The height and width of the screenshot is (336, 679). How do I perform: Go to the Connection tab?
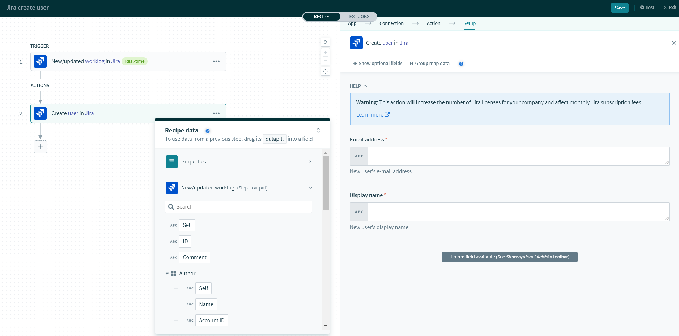tap(391, 23)
